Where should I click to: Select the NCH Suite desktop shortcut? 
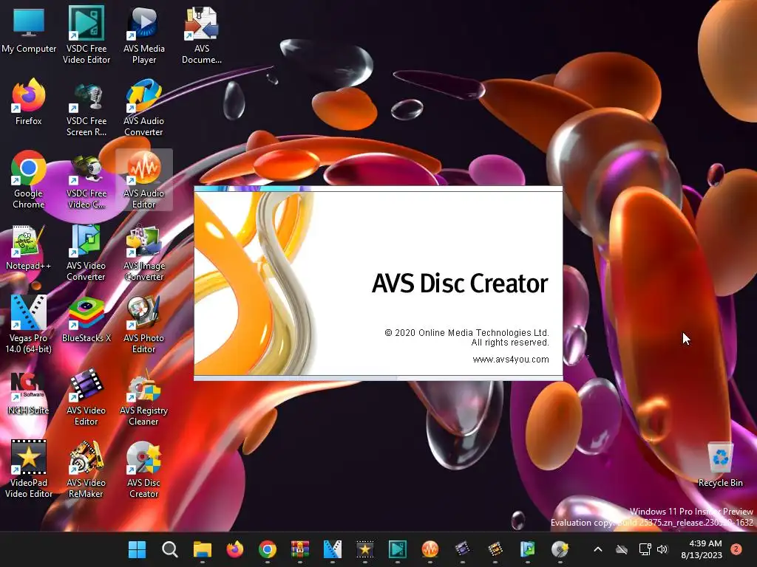[x=29, y=394]
